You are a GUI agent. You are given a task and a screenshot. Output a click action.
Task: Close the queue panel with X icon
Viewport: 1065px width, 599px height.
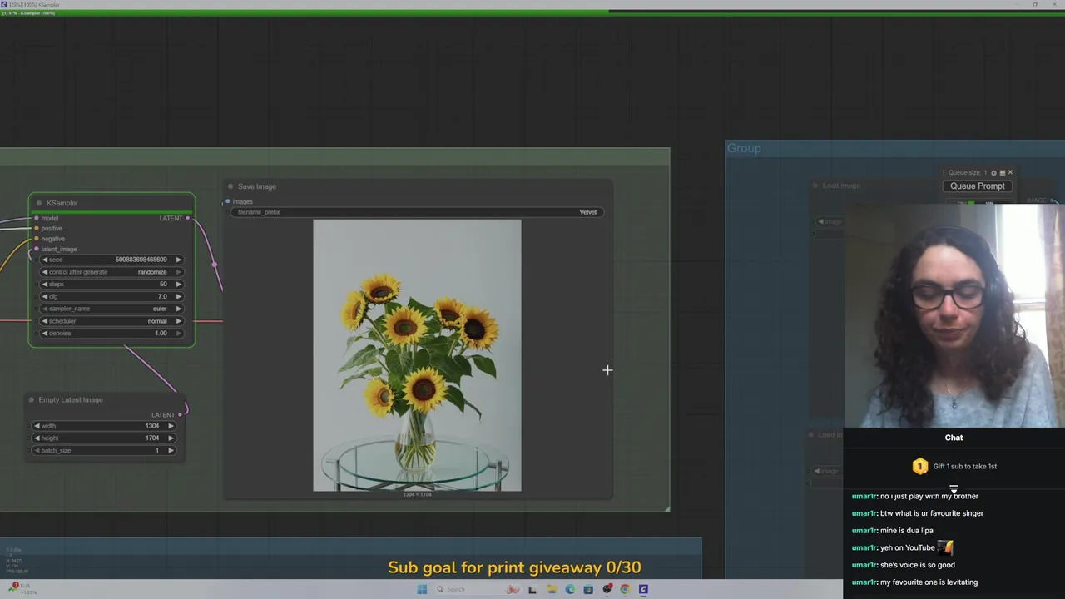click(x=1010, y=173)
